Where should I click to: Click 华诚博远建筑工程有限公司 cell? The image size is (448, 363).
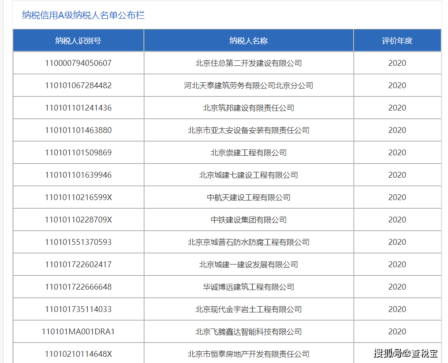[x=249, y=286]
